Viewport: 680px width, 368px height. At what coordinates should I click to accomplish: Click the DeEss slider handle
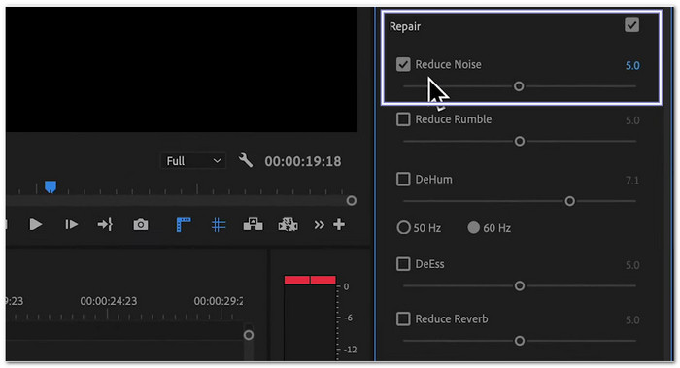(x=519, y=286)
